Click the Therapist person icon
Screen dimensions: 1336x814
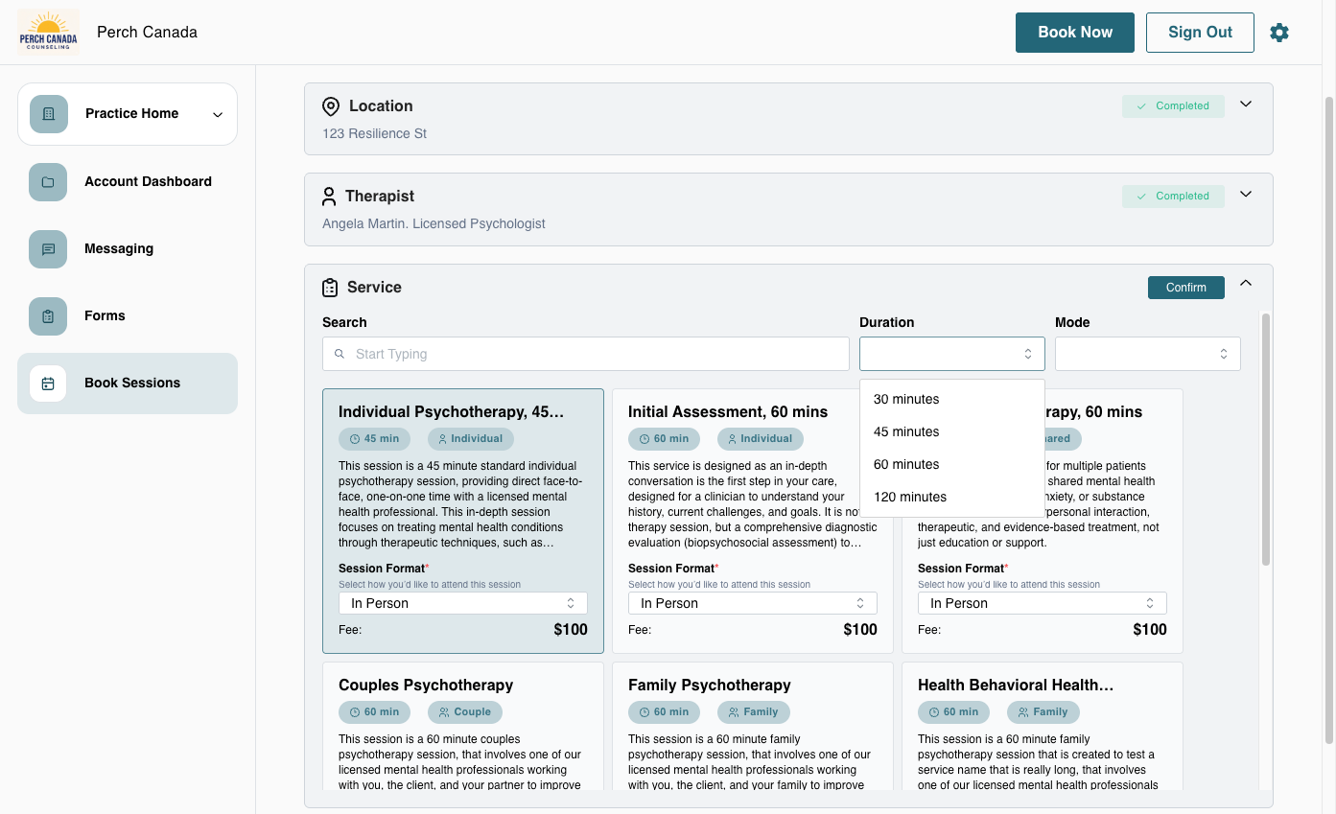(x=329, y=197)
